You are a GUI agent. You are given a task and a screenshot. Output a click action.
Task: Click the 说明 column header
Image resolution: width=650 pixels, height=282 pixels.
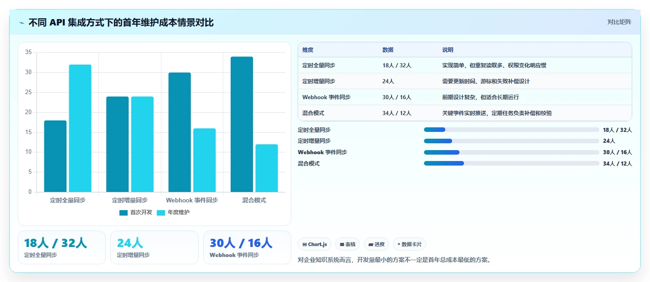click(x=448, y=50)
